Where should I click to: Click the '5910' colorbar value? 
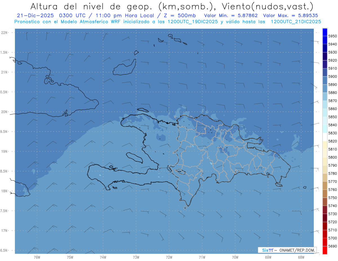[x=332, y=68]
